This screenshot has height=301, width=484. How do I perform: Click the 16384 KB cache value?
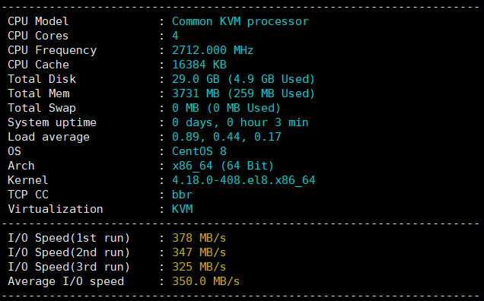[199, 65]
